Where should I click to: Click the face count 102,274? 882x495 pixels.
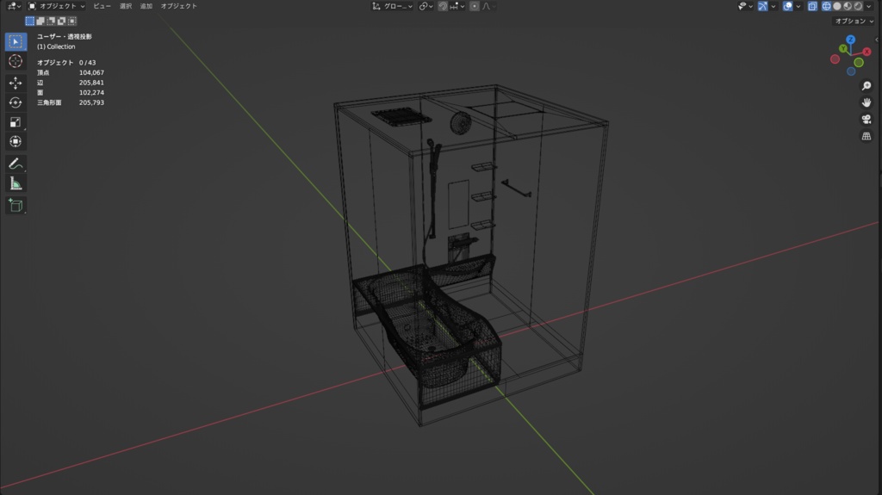coord(91,93)
